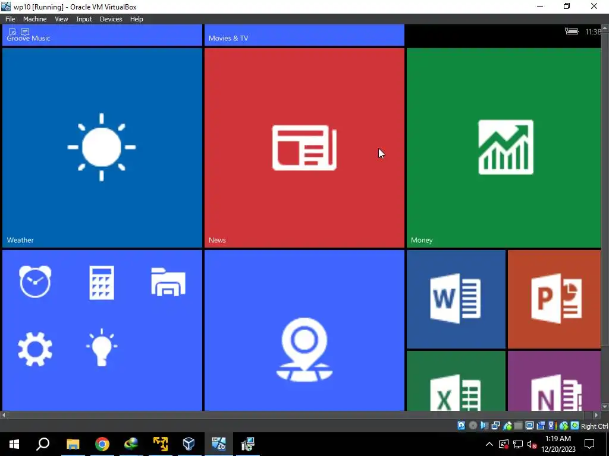Click the hard disk activity indicator
Viewport: 609px width, 456px height.
tap(461, 426)
